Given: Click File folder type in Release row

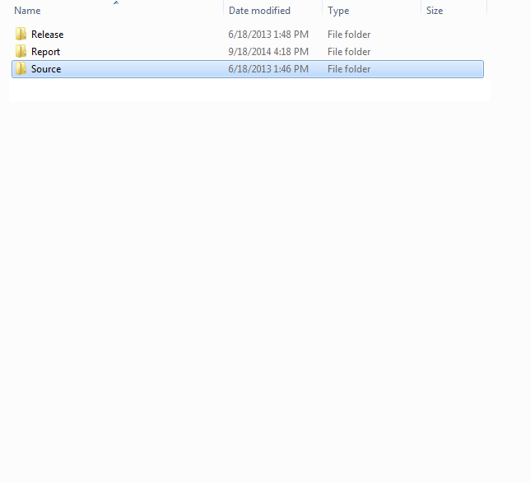Looking at the screenshot, I should [x=349, y=35].
